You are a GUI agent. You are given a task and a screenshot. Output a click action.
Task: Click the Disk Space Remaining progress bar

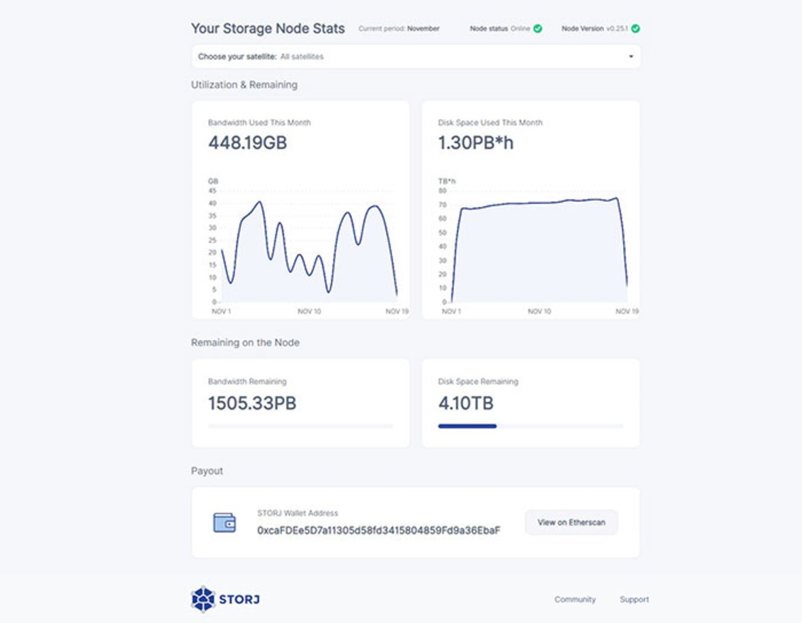click(x=530, y=426)
